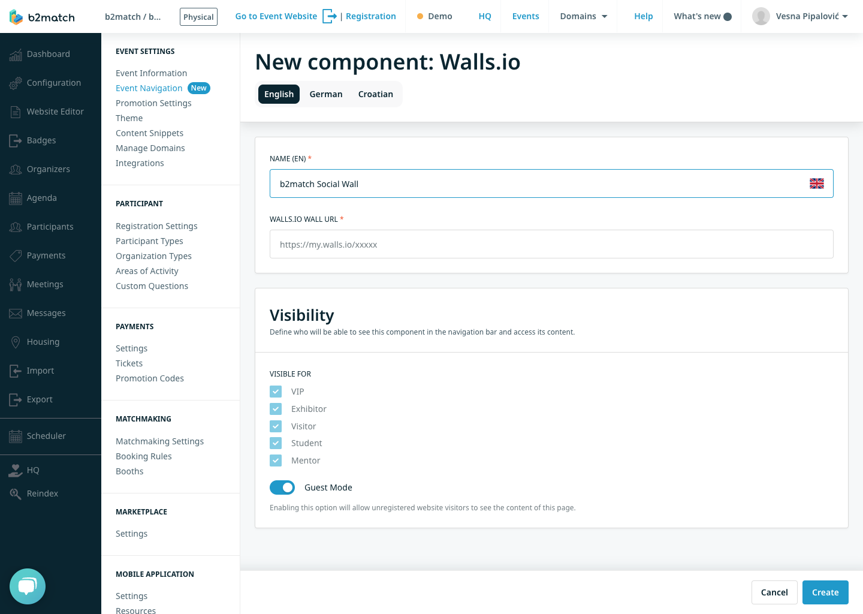Click the Physical event type badge
The height and width of the screenshot is (614, 863).
coord(198,17)
